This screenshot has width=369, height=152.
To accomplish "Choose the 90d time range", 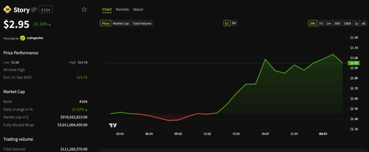I will (337, 23).
